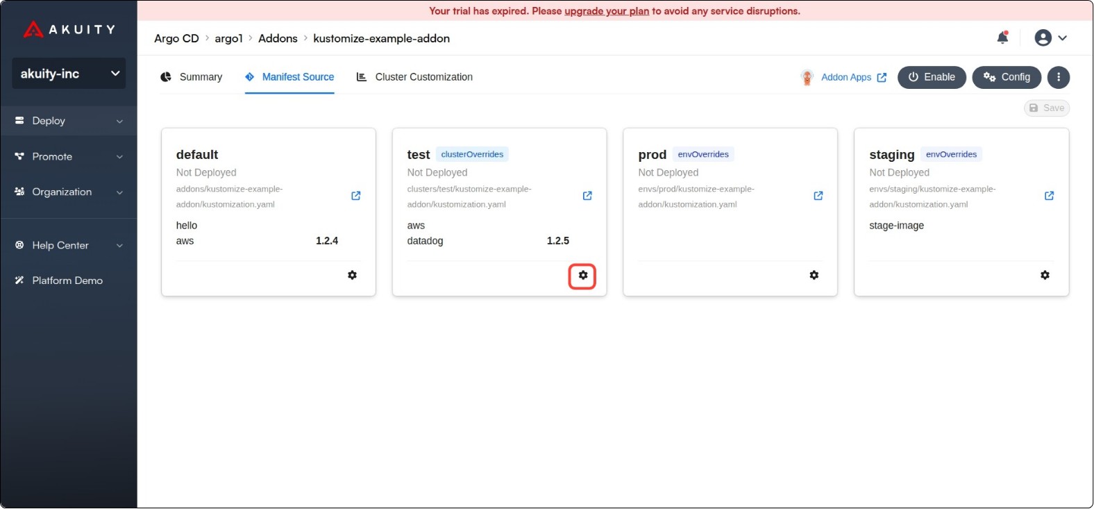This screenshot has height=509, width=1094.
Task: Expand the Help Center sidebar section
Action: [69, 245]
